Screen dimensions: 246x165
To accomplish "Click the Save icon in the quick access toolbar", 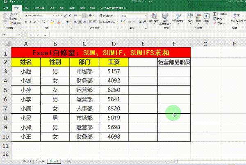I will (6, 2).
